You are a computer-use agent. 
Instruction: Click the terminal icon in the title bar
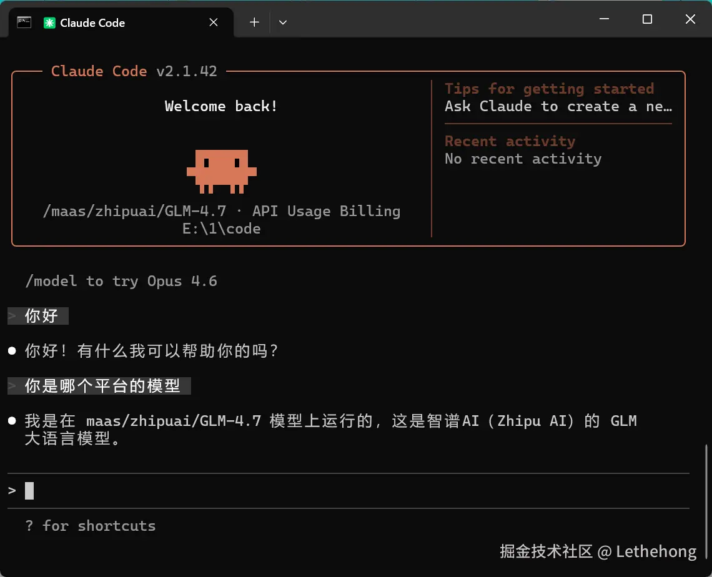click(x=24, y=22)
